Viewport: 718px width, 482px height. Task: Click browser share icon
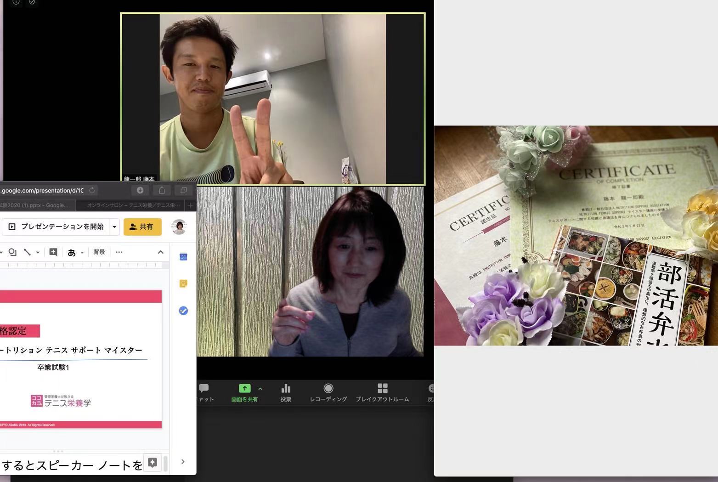pos(162,190)
